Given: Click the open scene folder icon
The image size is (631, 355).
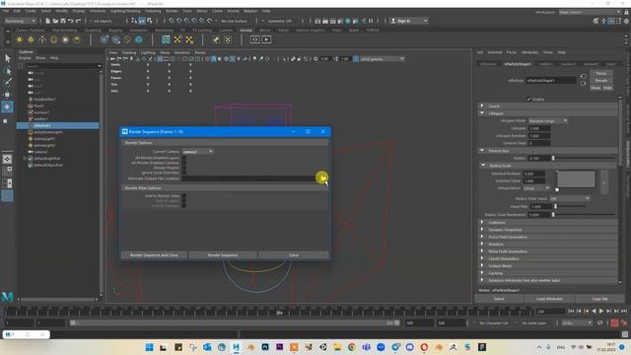Looking at the screenshot, I should click(55, 21).
